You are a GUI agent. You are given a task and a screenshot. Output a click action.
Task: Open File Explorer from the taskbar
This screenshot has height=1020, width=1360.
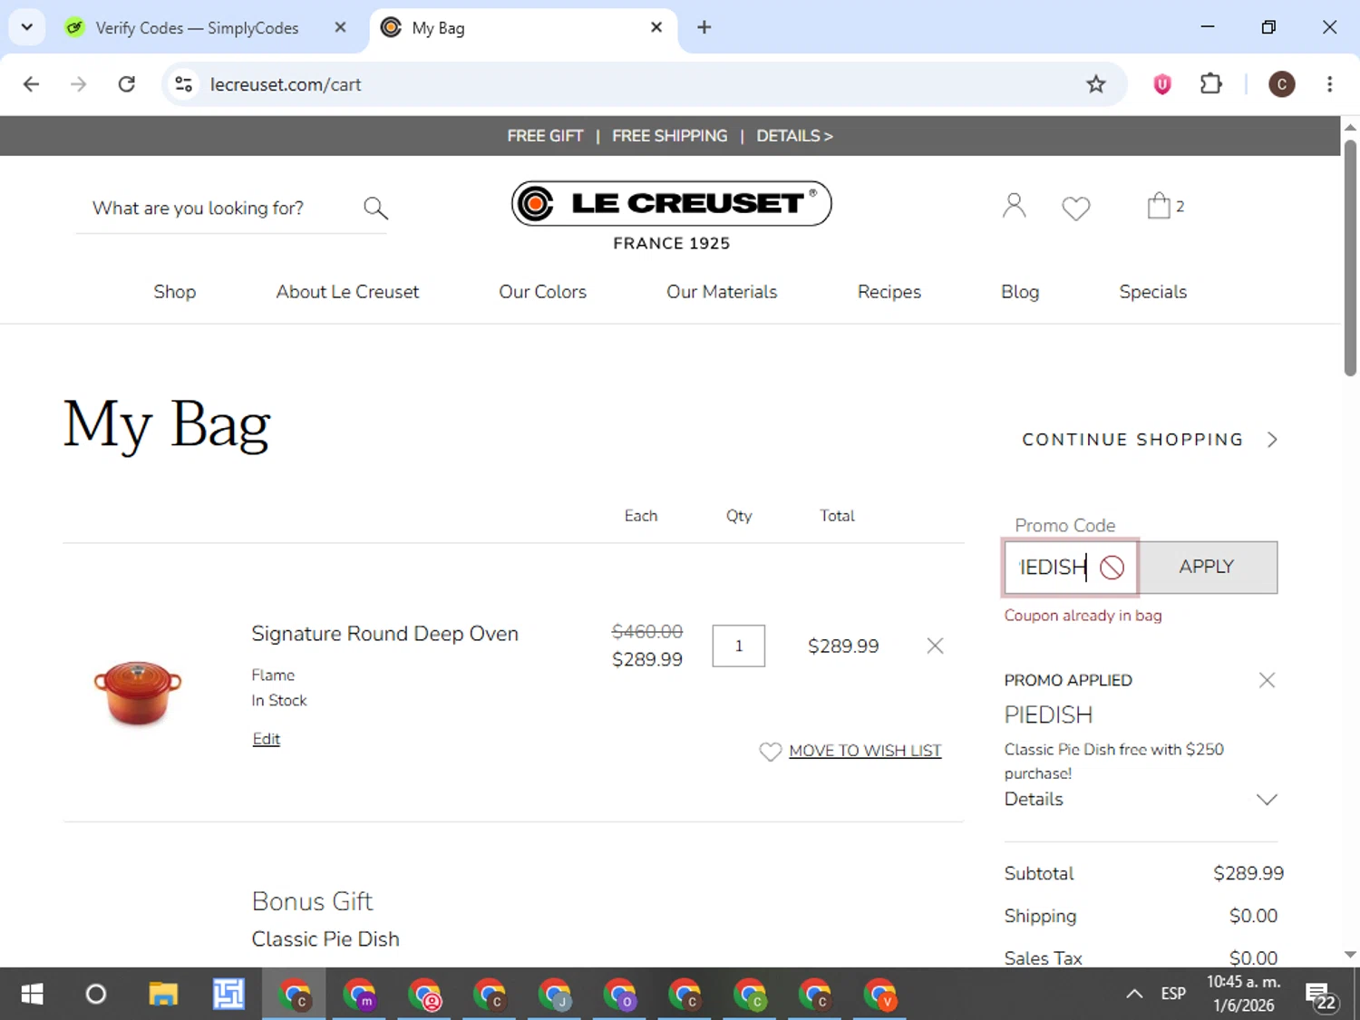click(163, 995)
